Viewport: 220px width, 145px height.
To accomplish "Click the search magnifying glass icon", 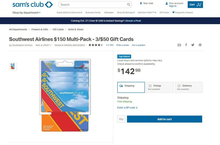I will pyautogui.click(x=129, y=5).
